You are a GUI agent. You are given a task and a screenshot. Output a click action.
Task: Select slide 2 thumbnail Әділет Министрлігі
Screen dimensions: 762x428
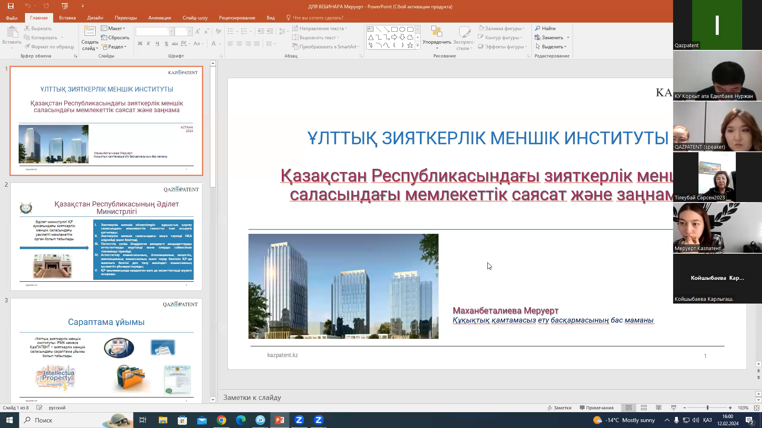click(x=106, y=237)
